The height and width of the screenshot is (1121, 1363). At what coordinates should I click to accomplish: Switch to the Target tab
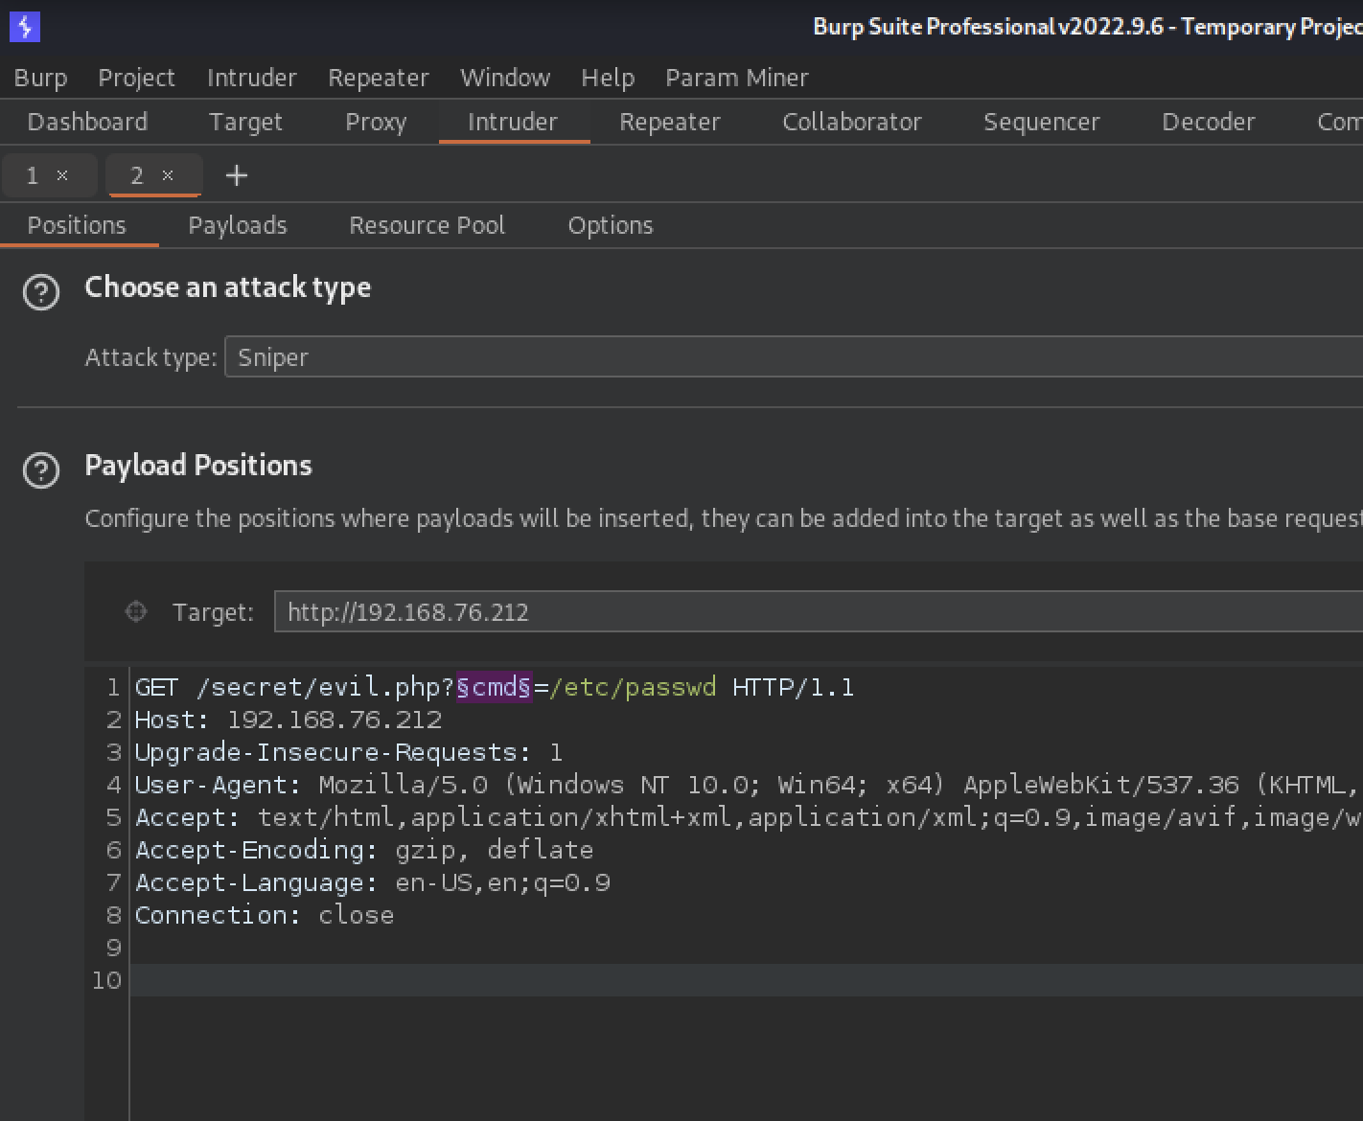(245, 122)
